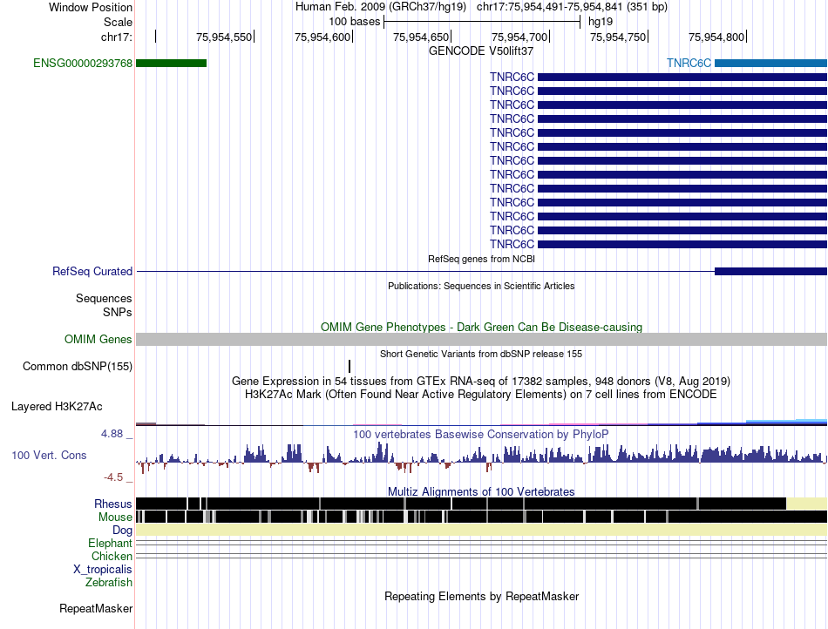Click the light blue TNRC6C exon bar
This screenshot has height=629, width=828.
[770, 64]
